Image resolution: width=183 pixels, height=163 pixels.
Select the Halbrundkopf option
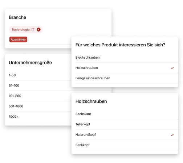coord(127,135)
